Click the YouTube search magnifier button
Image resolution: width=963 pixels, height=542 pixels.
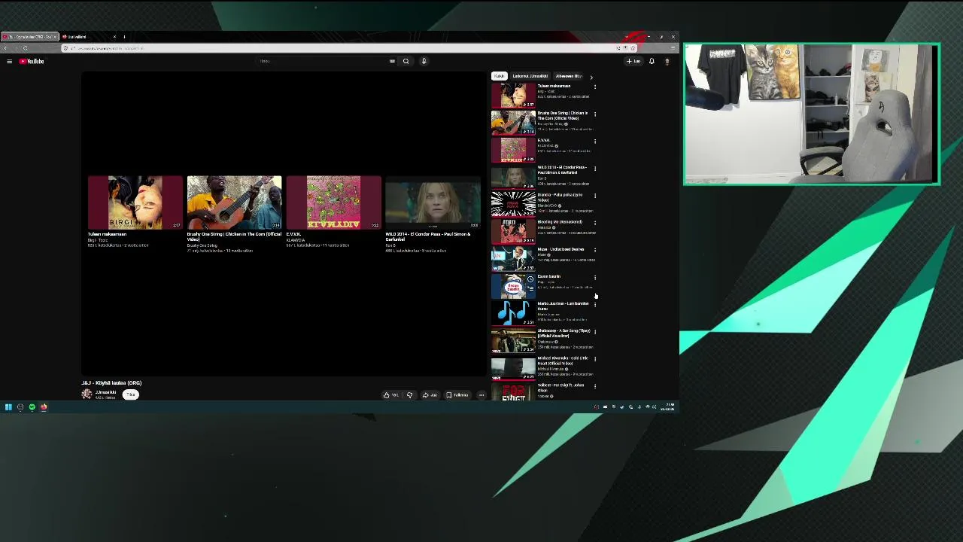[406, 61]
